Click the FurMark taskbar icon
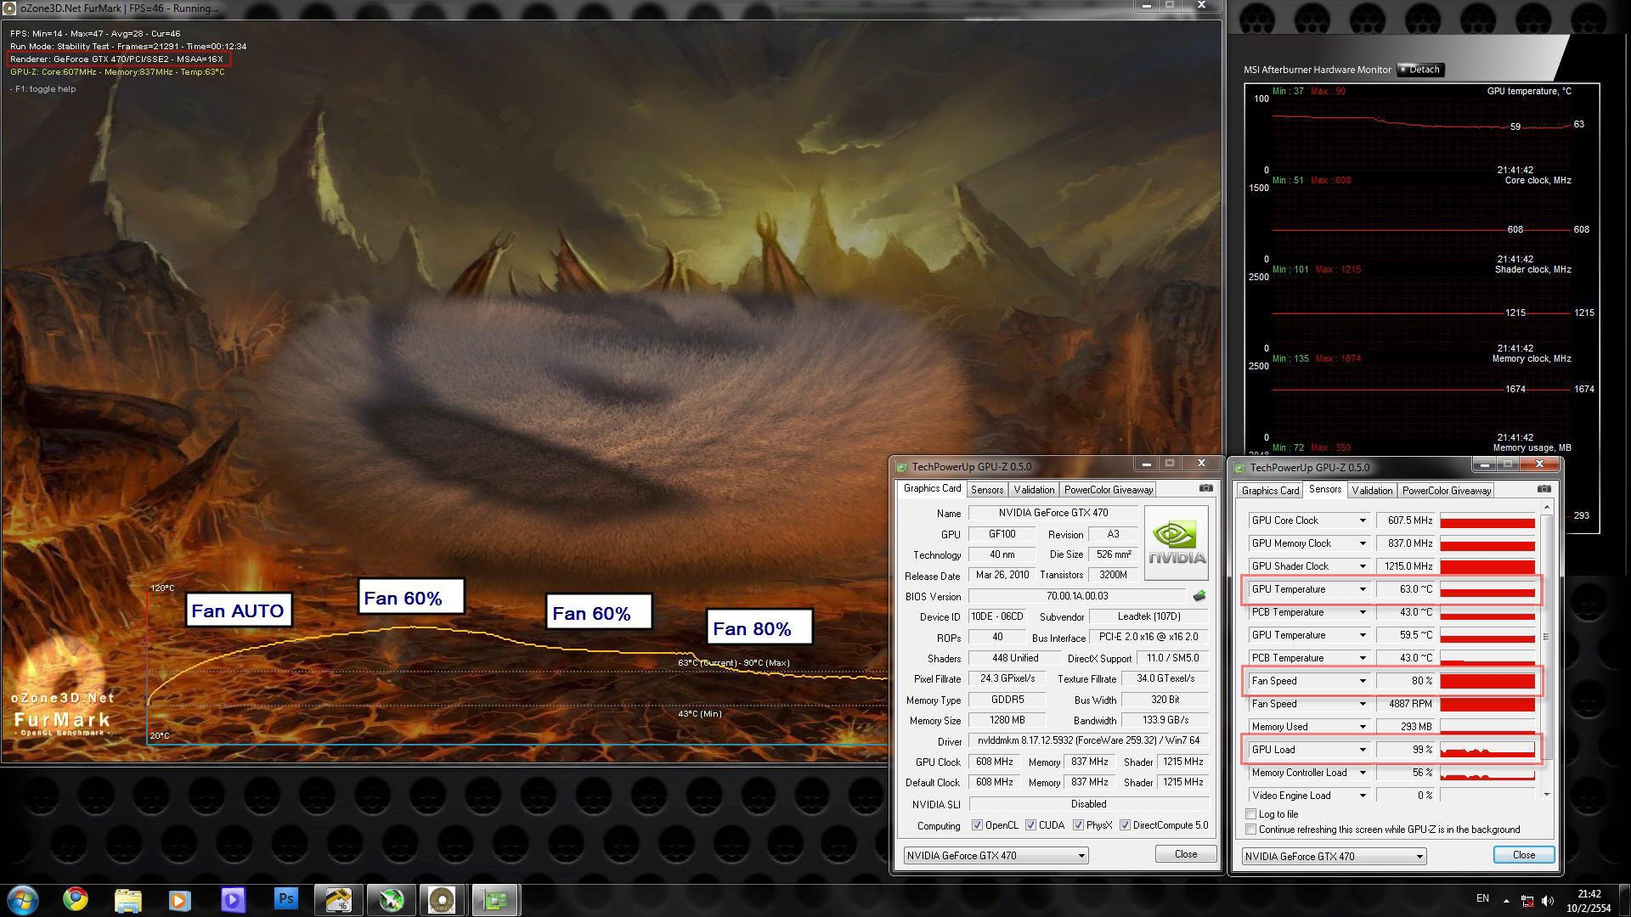This screenshot has height=917, width=1631. 442,899
